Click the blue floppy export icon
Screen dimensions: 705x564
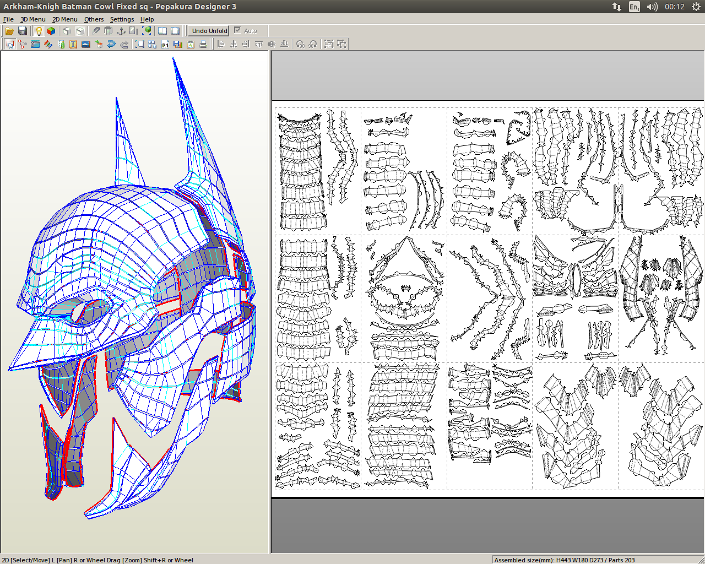click(178, 44)
